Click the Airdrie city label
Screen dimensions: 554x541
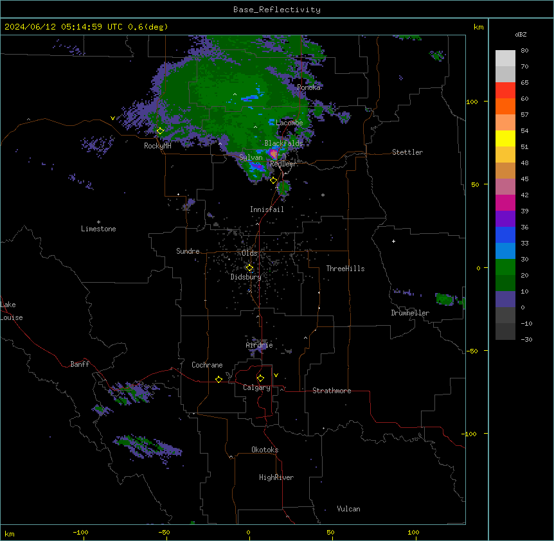[x=259, y=345]
